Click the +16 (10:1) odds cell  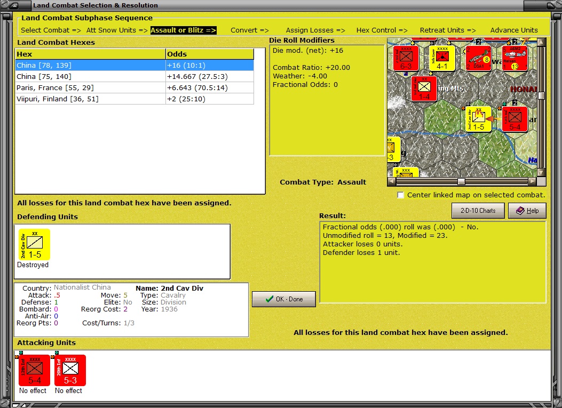click(210, 65)
